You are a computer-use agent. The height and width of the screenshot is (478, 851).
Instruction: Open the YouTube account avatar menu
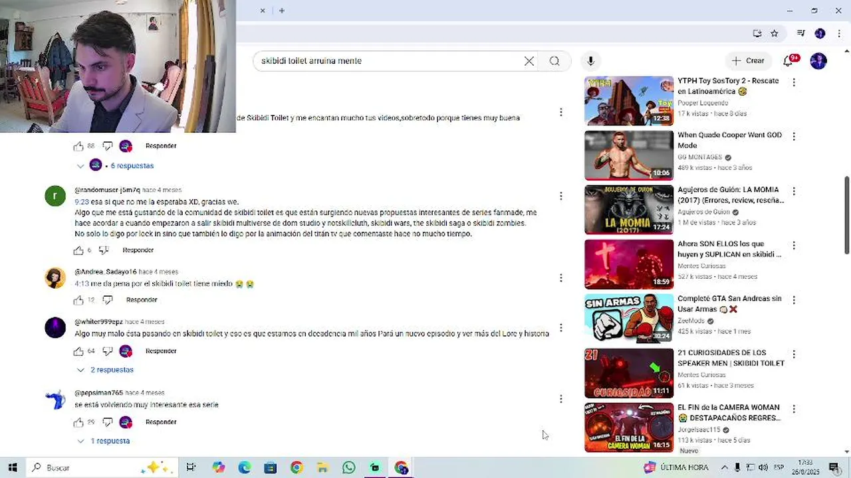tap(818, 61)
